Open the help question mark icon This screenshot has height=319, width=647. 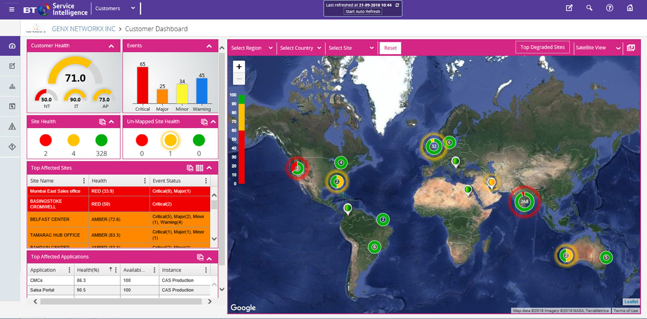coord(610,8)
